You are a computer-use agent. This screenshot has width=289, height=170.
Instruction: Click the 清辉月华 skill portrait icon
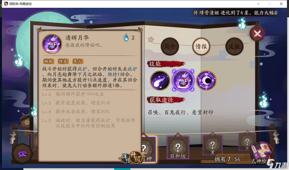pyautogui.click(x=52, y=44)
